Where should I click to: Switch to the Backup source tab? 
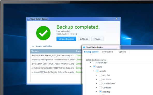tap(91, 52)
